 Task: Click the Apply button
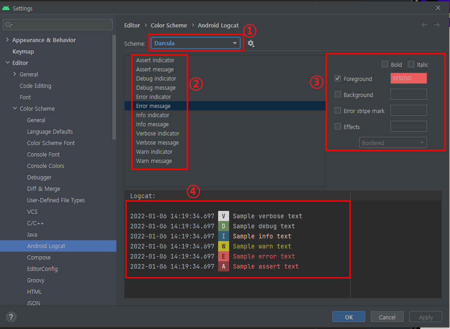coord(426,317)
